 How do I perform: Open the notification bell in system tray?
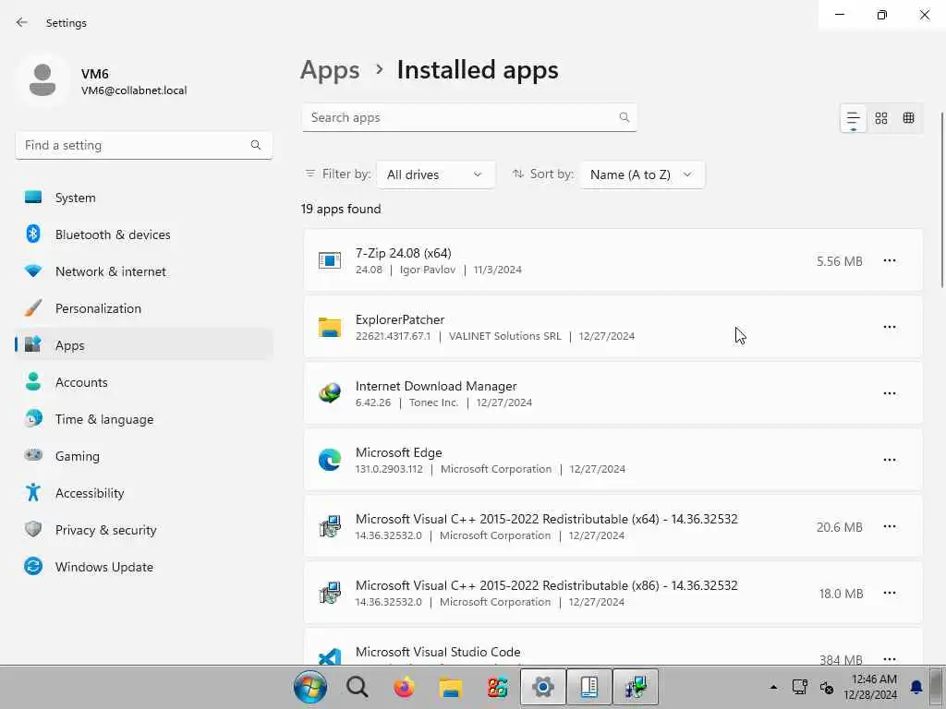916,687
